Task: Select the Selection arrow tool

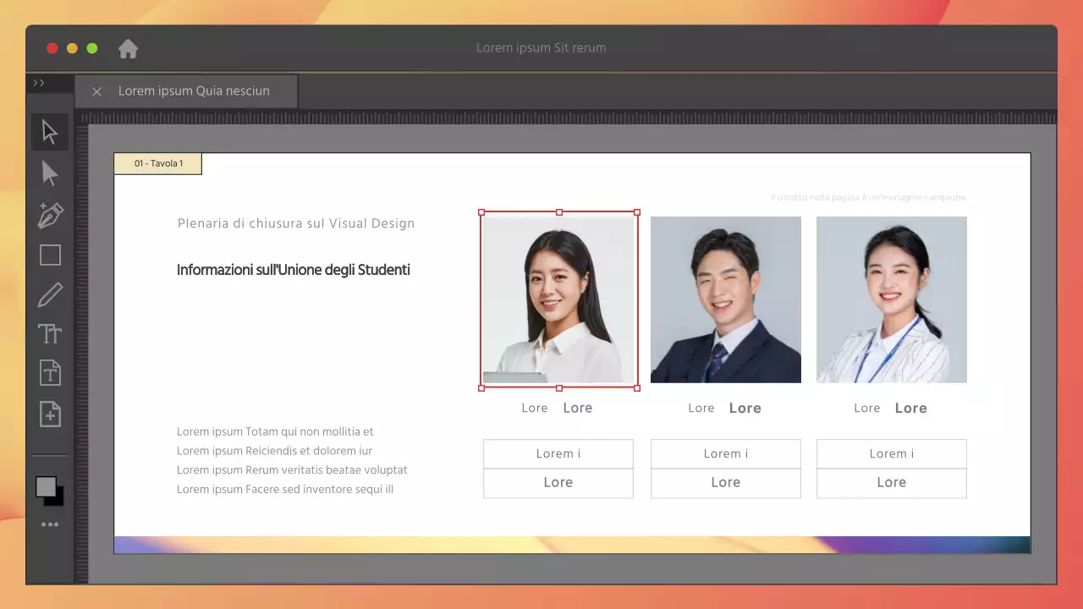Action: pyautogui.click(x=50, y=133)
